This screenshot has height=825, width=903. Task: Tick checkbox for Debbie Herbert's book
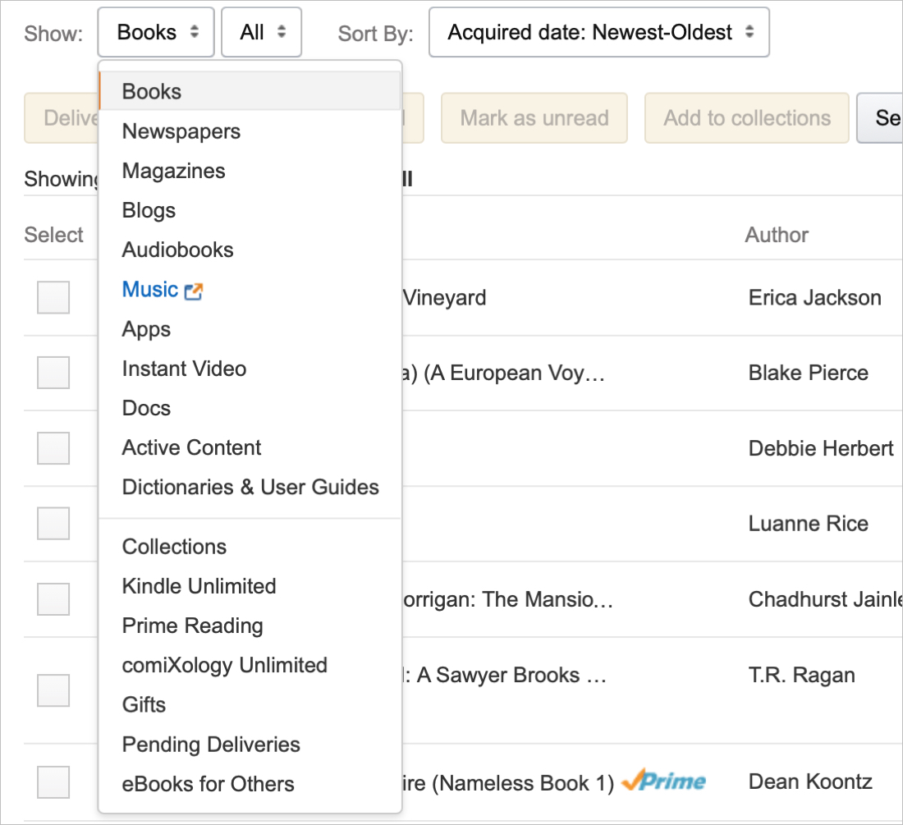point(53,448)
